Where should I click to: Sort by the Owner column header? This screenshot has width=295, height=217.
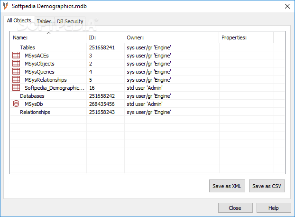click(x=172, y=38)
